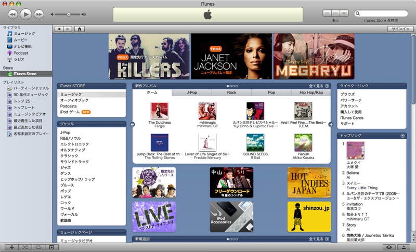Click the left arrow of album carousel
This screenshot has width=416, height=252.
(133, 124)
